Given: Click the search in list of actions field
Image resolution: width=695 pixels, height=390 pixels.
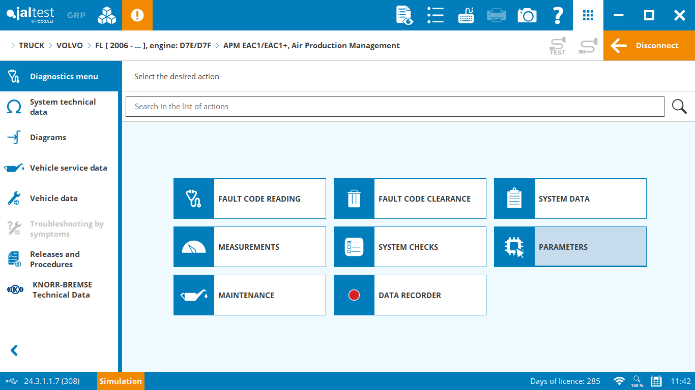Looking at the screenshot, I should click(x=395, y=107).
